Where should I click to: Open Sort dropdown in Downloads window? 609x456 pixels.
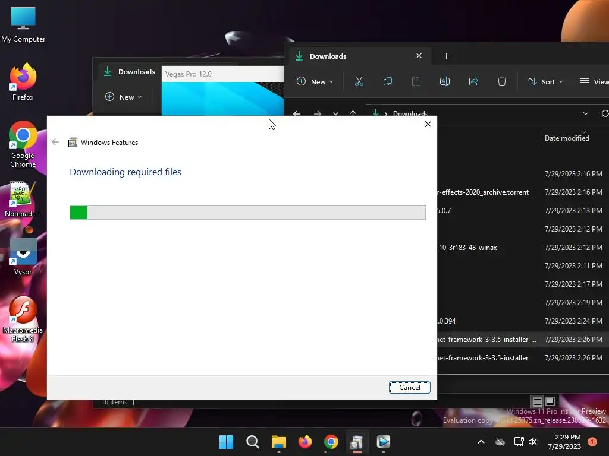pos(545,81)
